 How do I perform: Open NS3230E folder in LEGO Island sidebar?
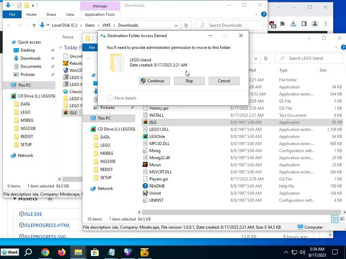[108, 162]
